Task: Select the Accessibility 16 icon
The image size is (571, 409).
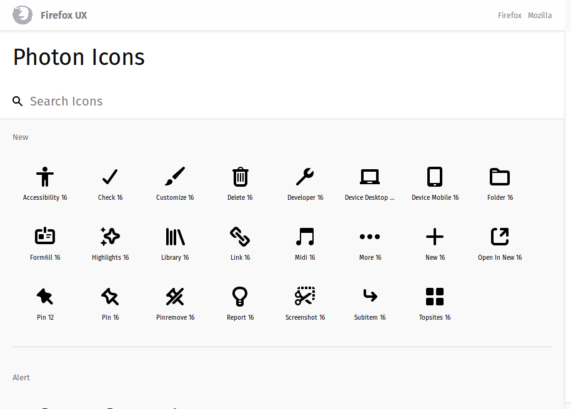Action: 45,177
